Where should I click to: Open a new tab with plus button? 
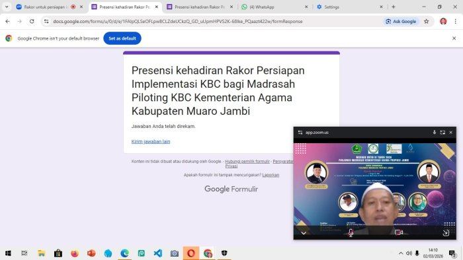pyautogui.click(x=394, y=7)
